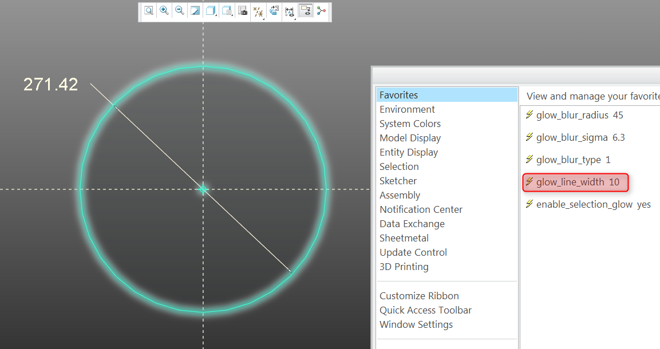Select the glow_blur_sigma option row
This screenshot has height=349, width=660.
coord(575,137)
